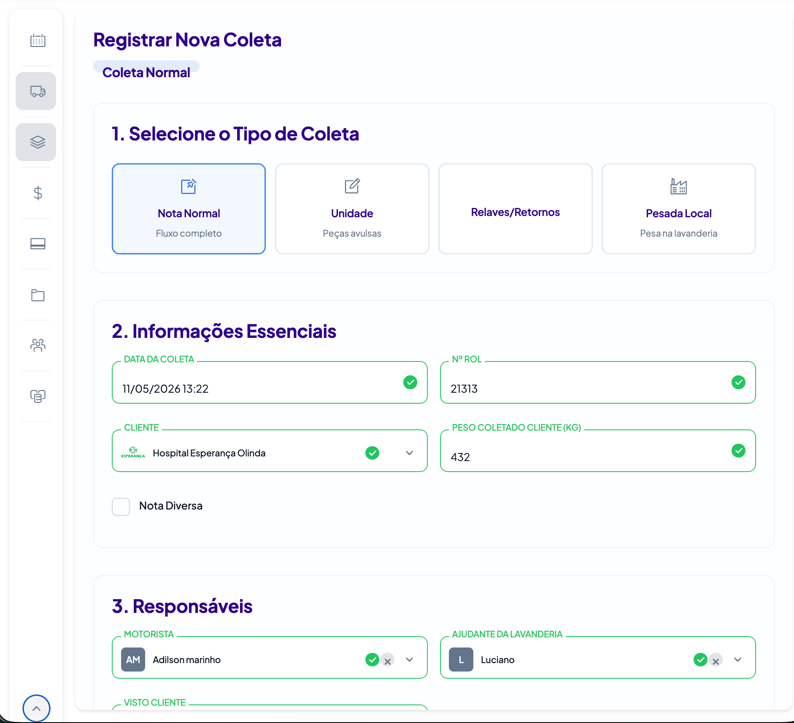Click the Data da Coleta field
794x723 pixels.
[270, 383]
